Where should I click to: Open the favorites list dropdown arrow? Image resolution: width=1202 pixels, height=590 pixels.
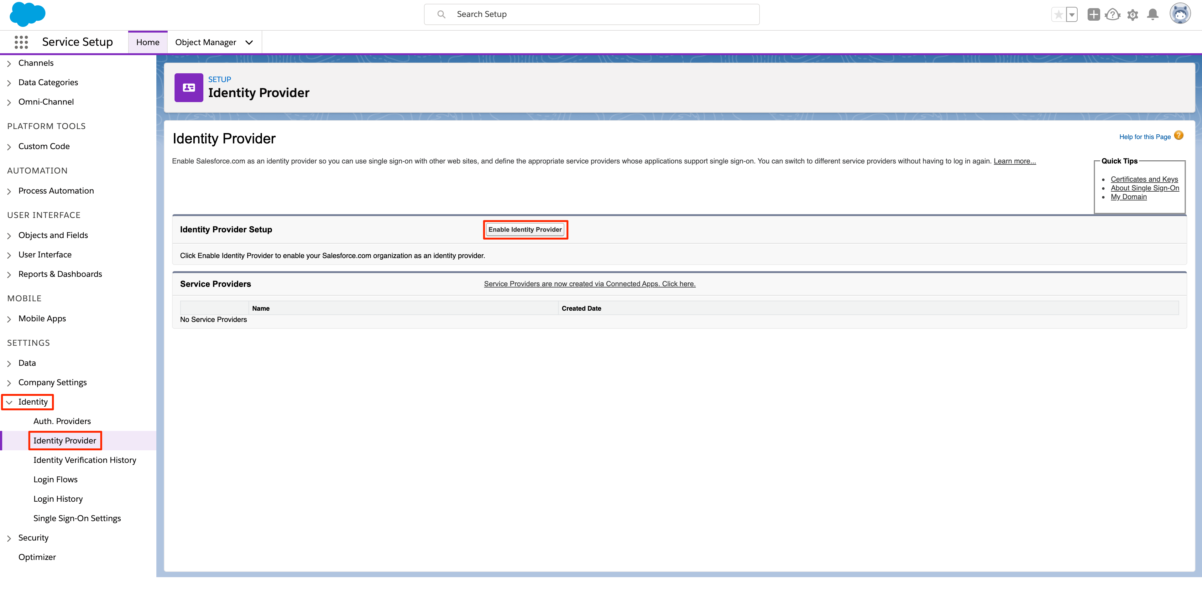1072,14
